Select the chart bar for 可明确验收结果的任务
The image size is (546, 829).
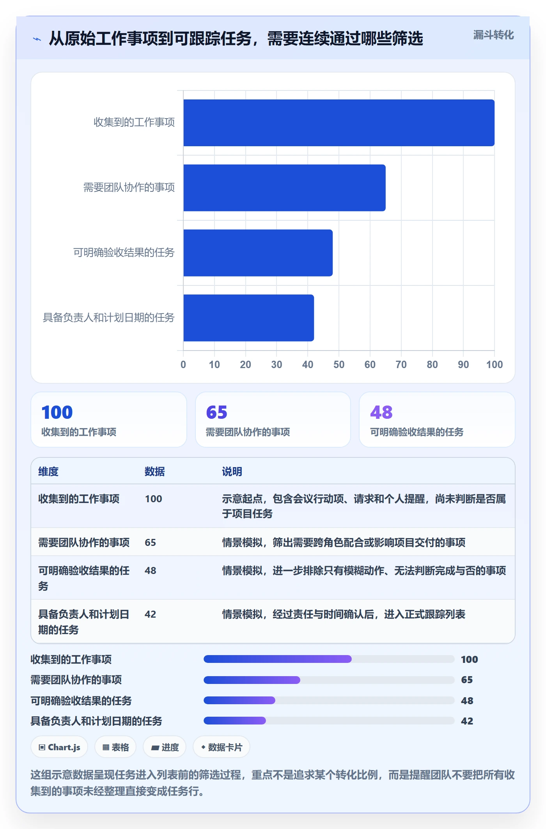(x=258, y=253)
